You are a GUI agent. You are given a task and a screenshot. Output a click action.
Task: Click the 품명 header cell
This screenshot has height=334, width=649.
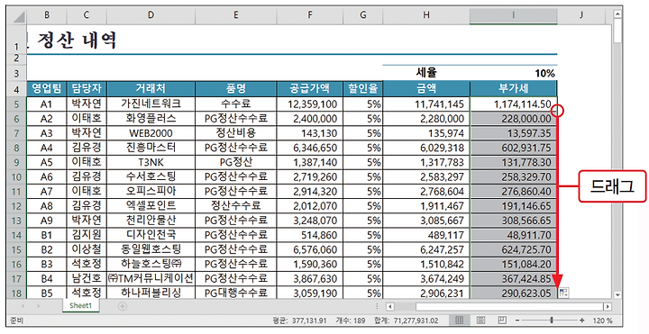[236, 88]
